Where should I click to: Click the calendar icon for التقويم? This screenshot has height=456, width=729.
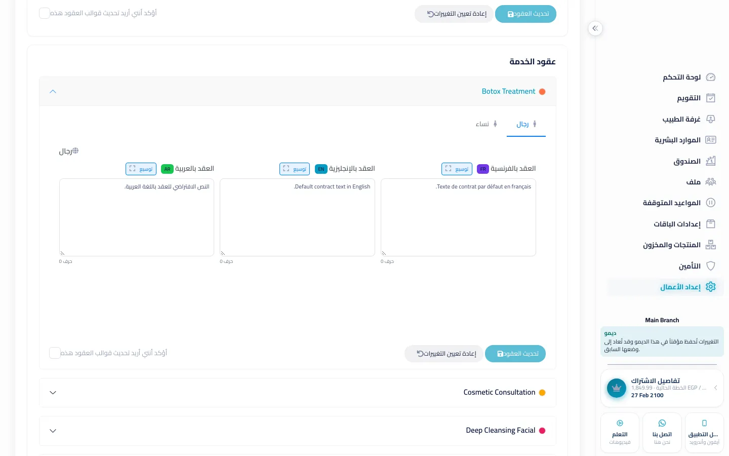(711, 98)
